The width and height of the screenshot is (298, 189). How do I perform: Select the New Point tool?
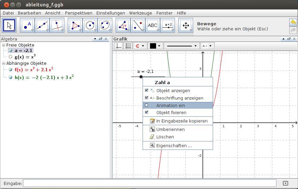[x=27, y=25]
